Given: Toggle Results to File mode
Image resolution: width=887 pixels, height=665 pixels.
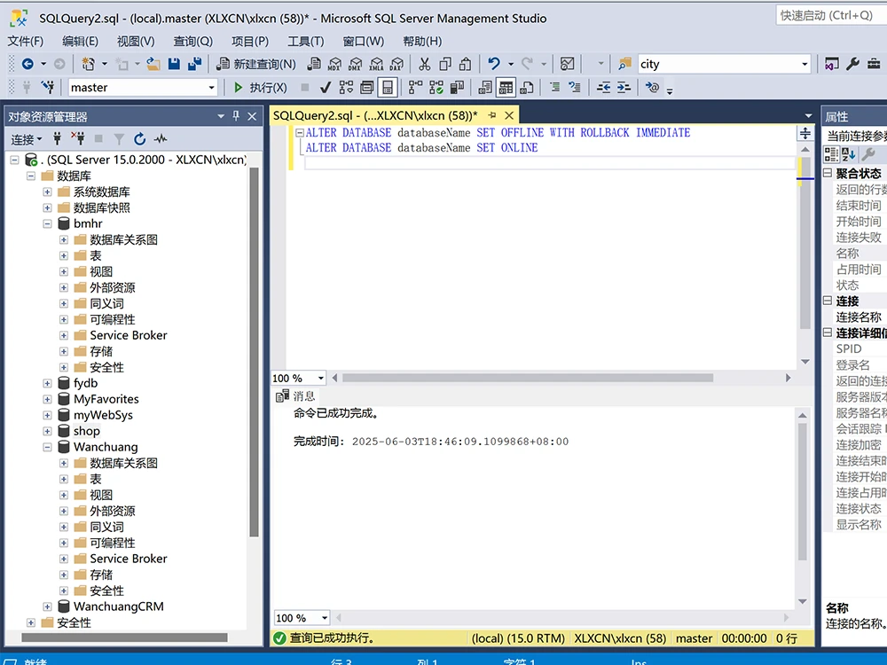Looking at the screenshot, I should pyautogui.click(x=527, y=88).
